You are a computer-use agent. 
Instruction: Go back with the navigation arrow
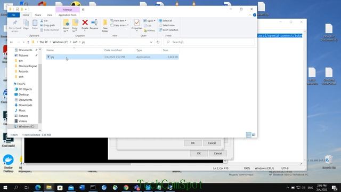tap(11, 42)
